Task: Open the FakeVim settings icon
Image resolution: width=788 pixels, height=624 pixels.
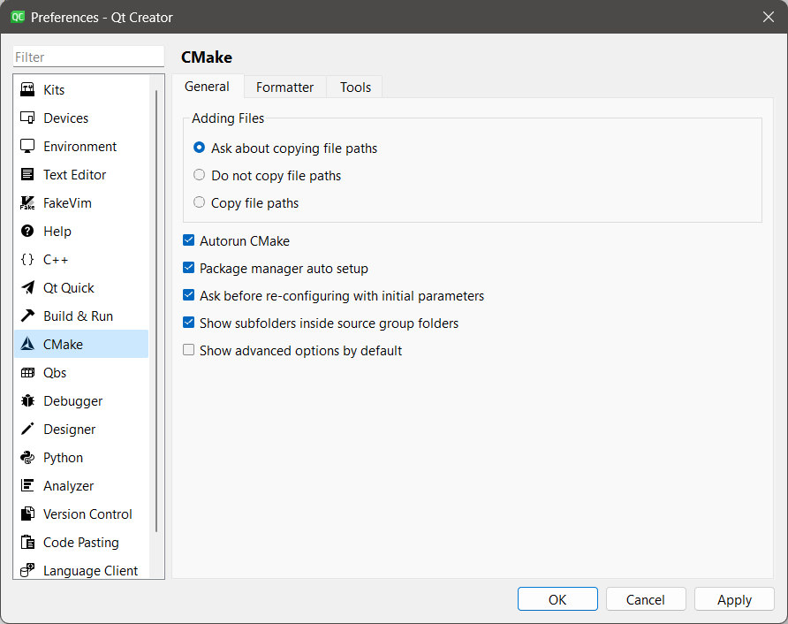Action: tap(27, 203)
